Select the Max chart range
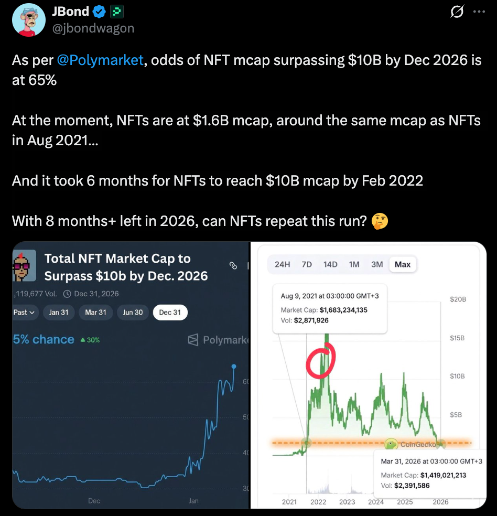497x516 pixels. coord(403,264)
